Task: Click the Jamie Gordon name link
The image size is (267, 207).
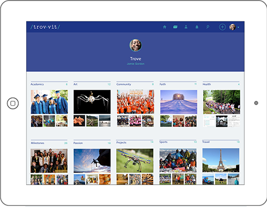Action: click(x=136, y=64)
